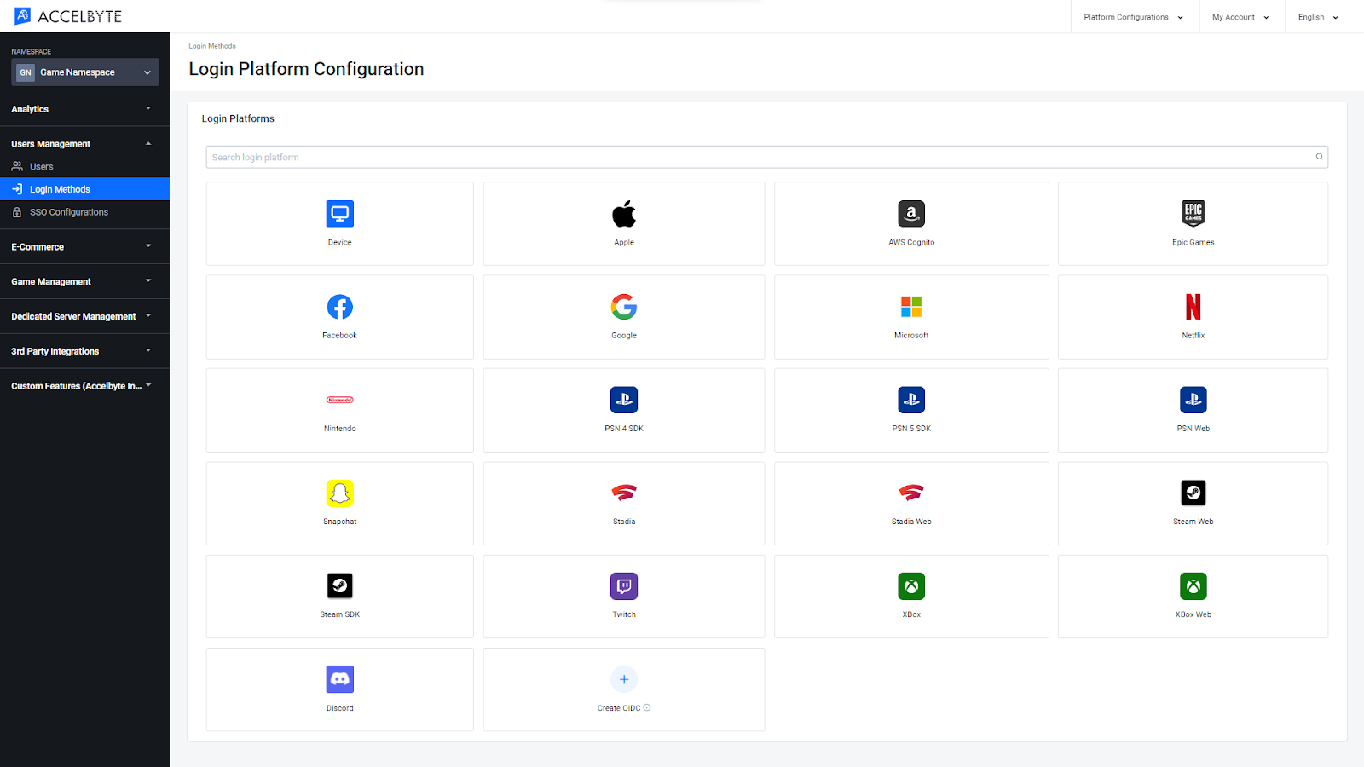Select Login Methods in the sidebar
The image size is (1364, 767).
[x=85, y=189]
